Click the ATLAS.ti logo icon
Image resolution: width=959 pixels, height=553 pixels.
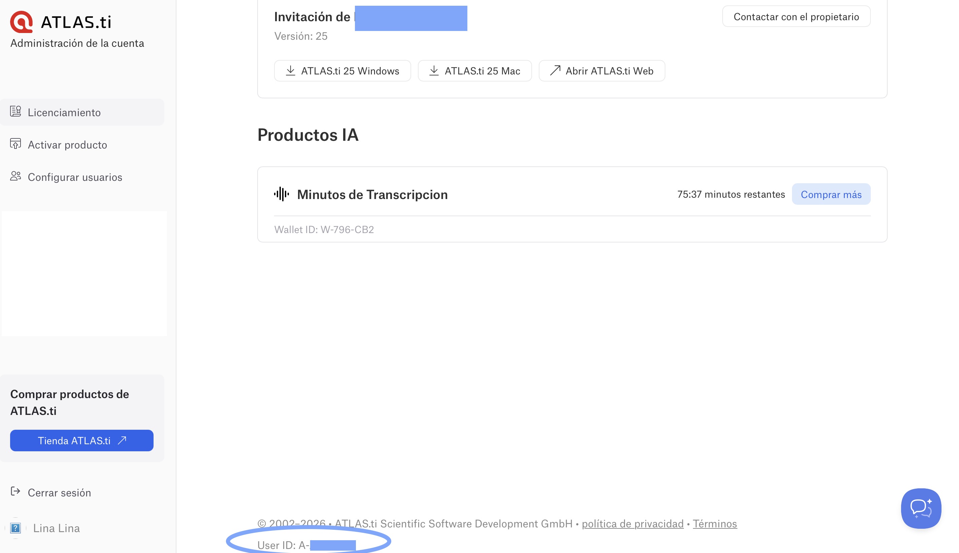coord(21,22)
